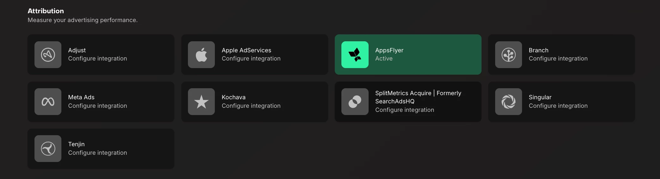Click the Kochava star icon
This screenshot has width=660, height=179.
click(201, 101)
